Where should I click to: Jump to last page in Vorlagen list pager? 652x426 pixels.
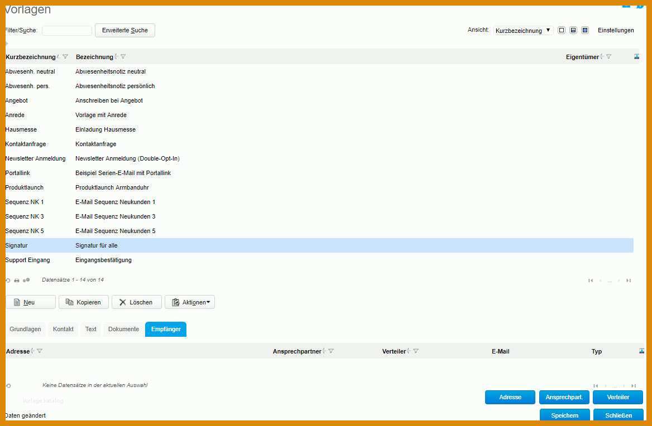click(629, 280)
